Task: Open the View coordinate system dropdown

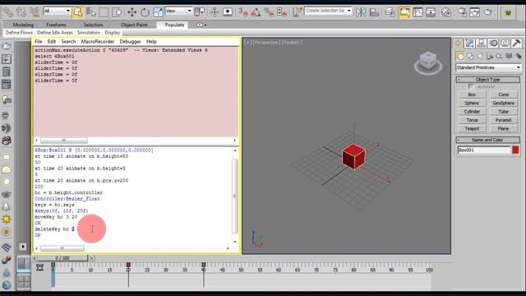Action: (178, 11)
